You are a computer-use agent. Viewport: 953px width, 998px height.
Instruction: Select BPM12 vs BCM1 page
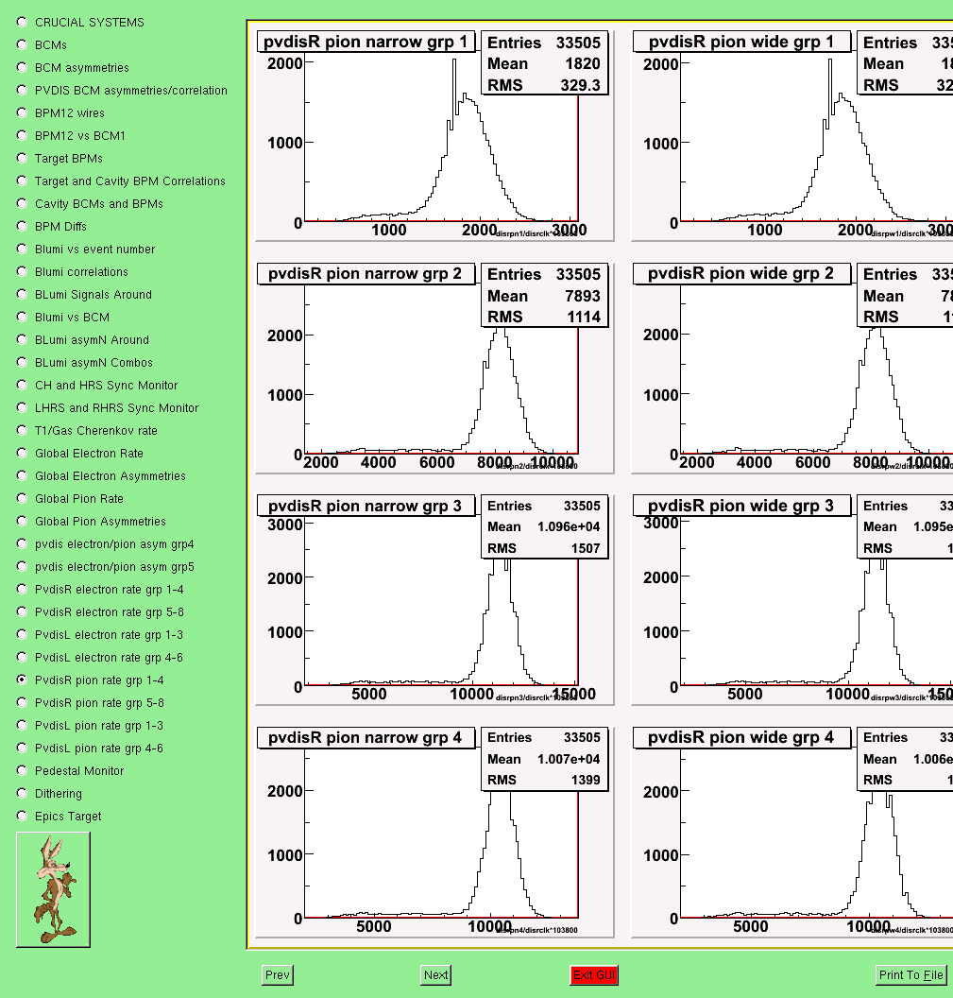23,135
